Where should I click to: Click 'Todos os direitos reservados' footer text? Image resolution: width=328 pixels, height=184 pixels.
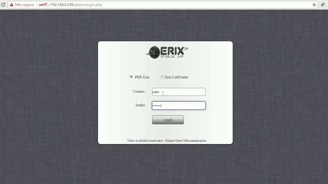145,141
